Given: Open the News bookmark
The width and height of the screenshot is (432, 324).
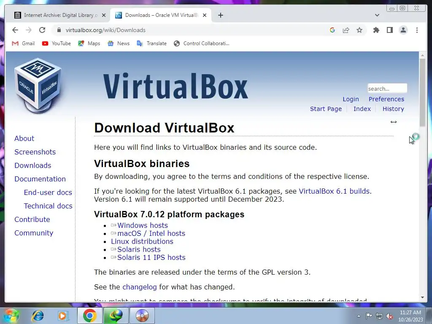Looking at the screenshot, I should [119, 43].
